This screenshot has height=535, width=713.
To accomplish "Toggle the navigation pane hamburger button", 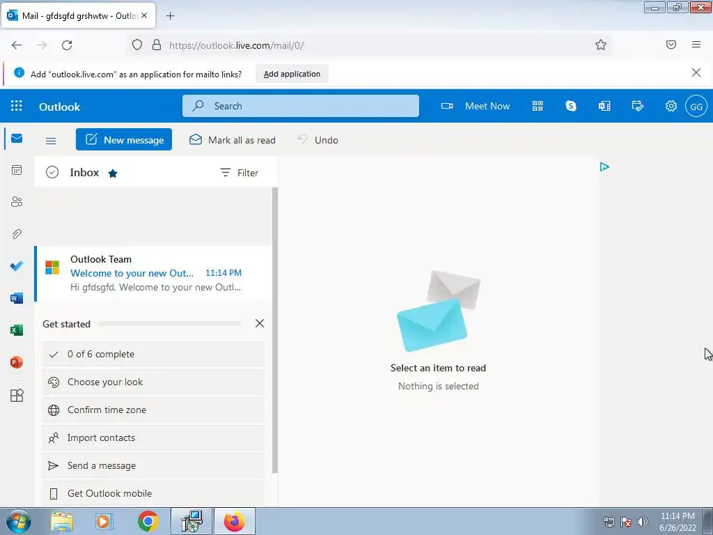I will click(51, 141).
